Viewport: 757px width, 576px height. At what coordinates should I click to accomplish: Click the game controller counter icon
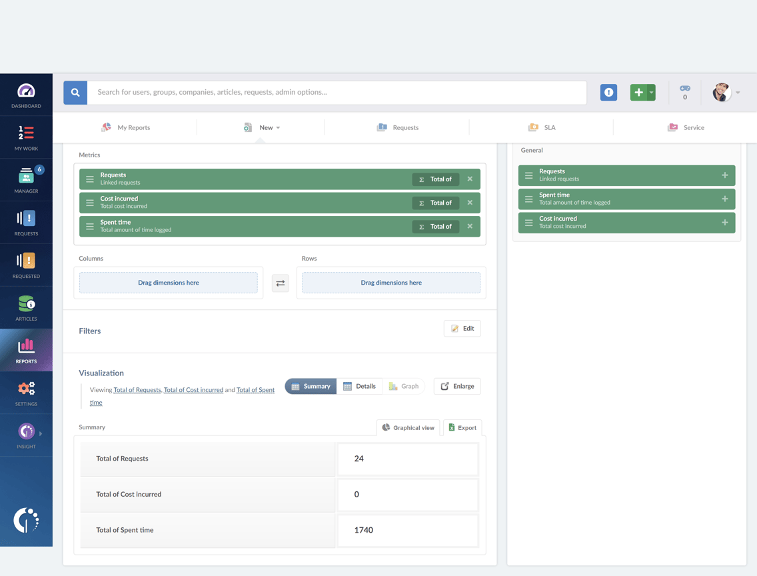click(684, 92)
